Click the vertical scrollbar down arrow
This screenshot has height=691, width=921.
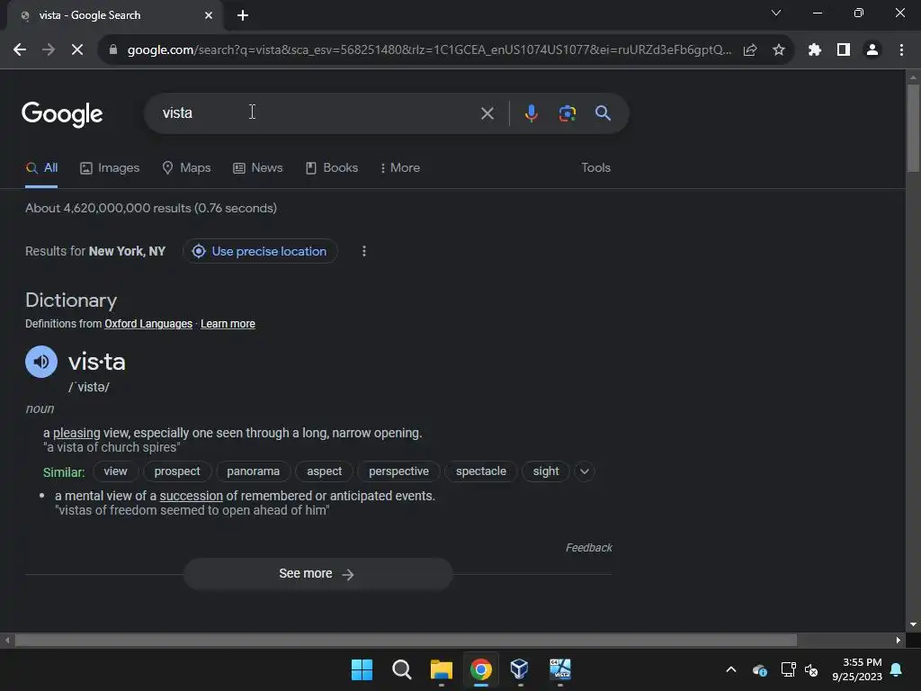913,624
